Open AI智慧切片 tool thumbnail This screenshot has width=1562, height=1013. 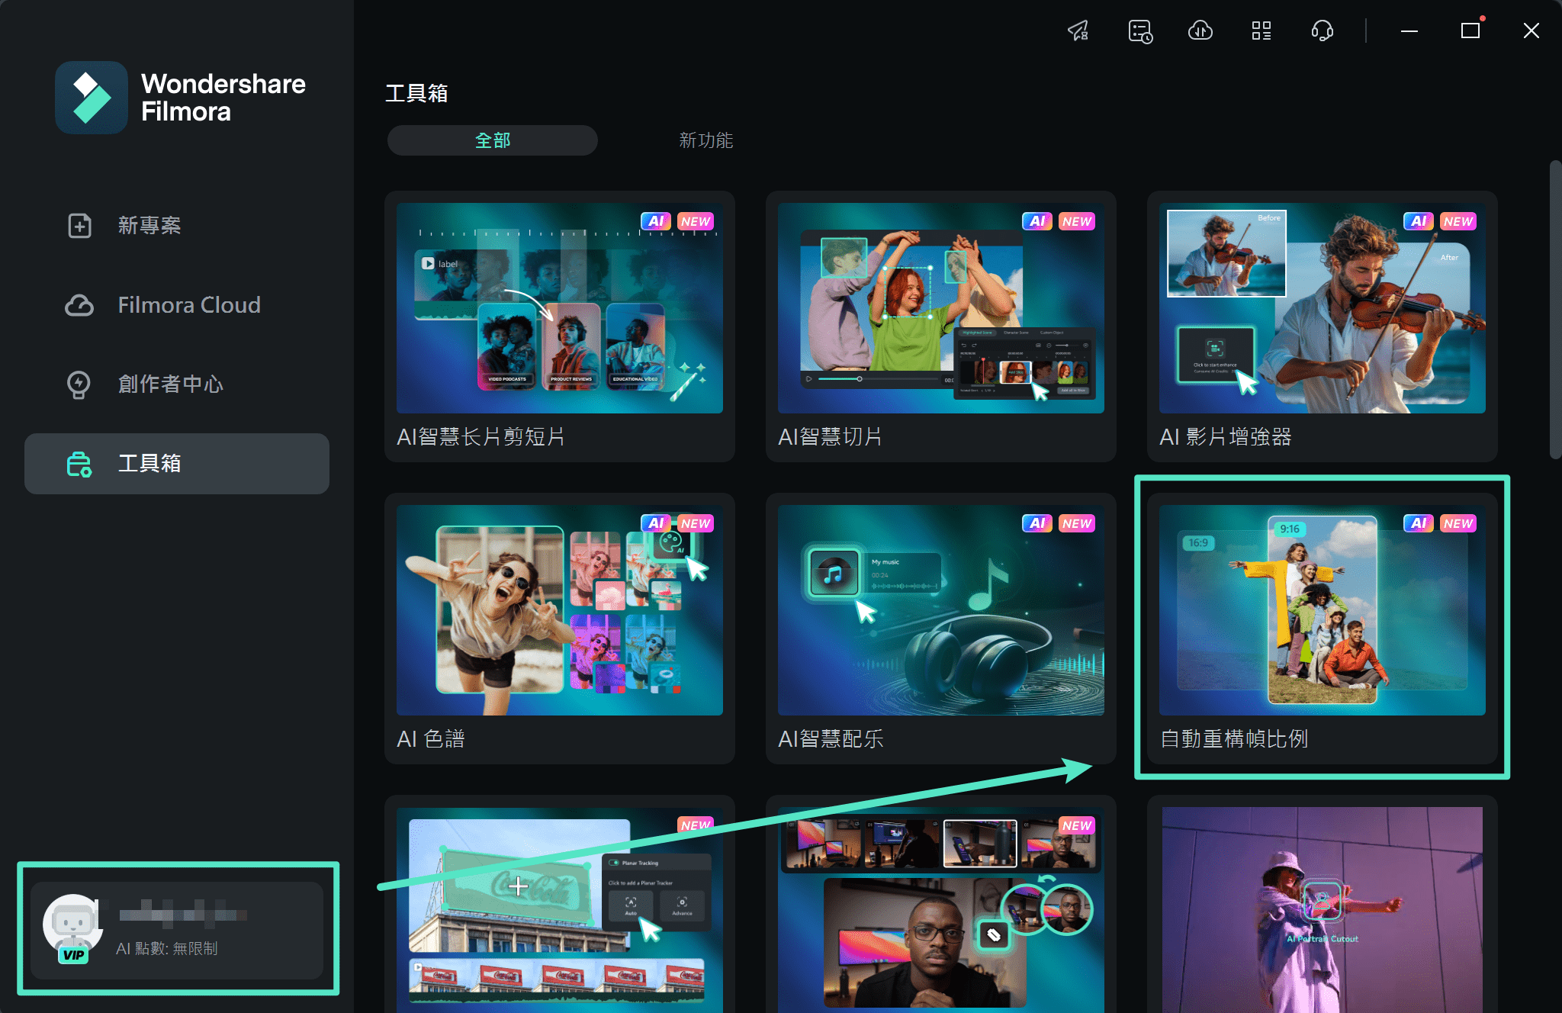point(941,308)
